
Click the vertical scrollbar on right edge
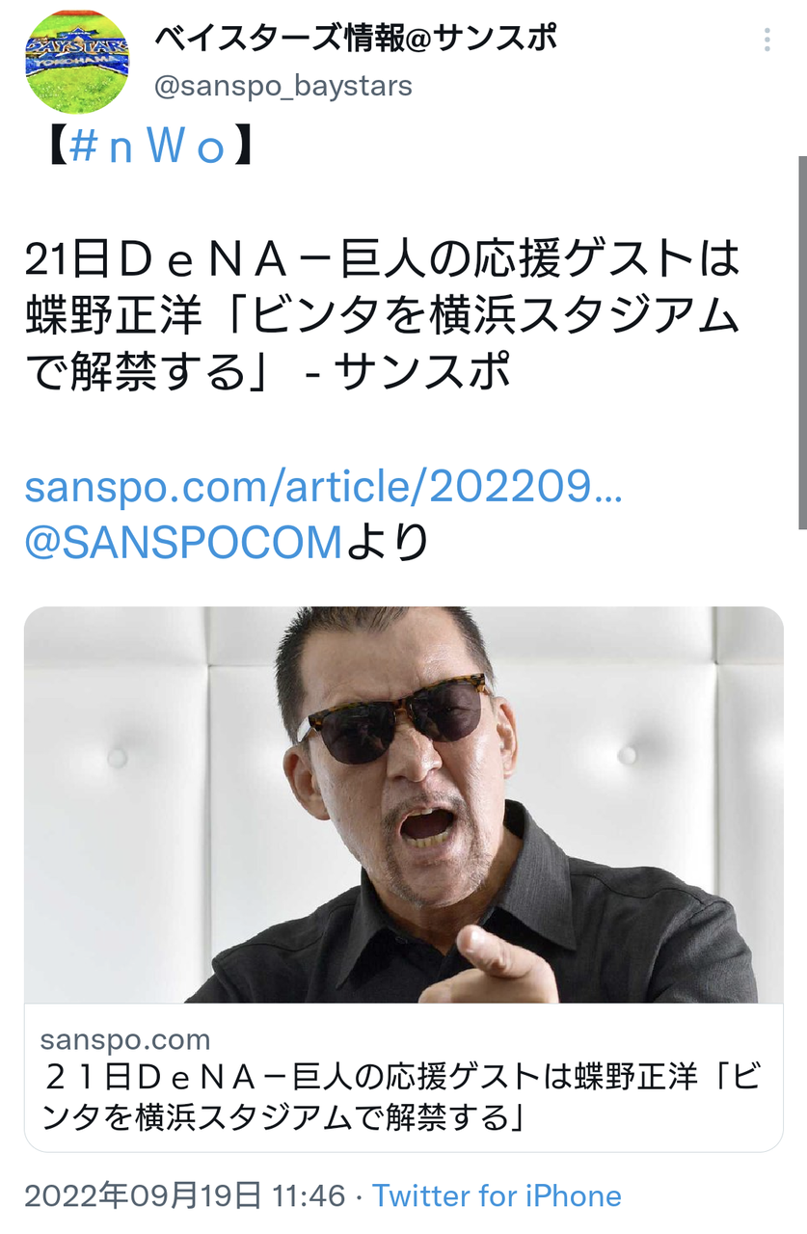[802, 342]
